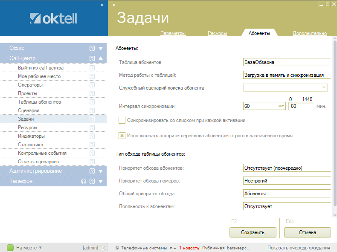Click help icon next to Сценарии item

92,110
